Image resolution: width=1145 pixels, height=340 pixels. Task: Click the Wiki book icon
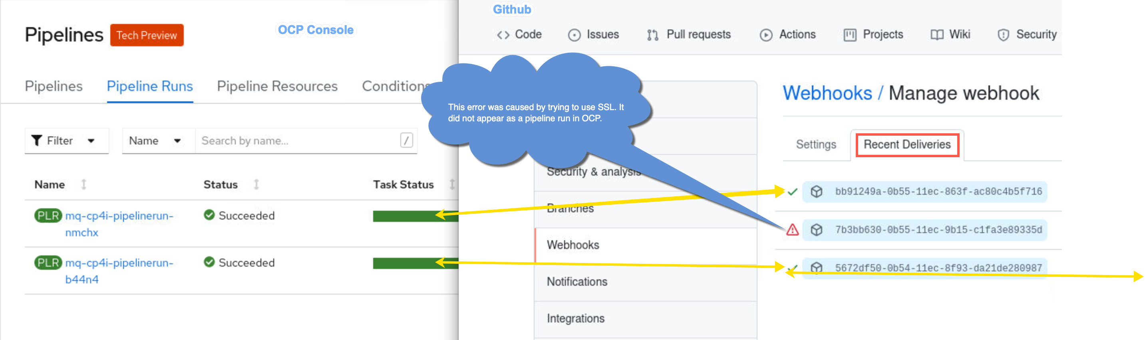click(936, 35)
